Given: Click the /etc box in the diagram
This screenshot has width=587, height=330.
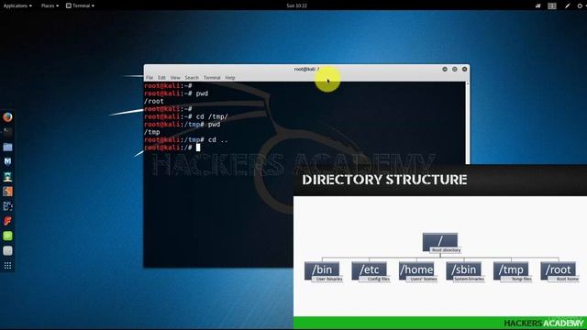Looking at the screenshot, I should 369,271.
